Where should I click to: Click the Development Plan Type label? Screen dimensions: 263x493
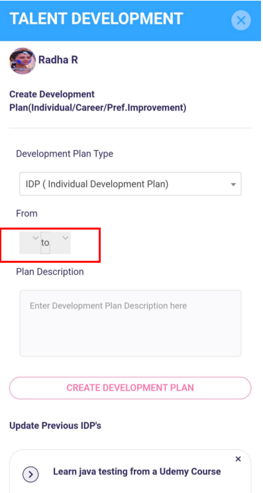tap(65, 154)
